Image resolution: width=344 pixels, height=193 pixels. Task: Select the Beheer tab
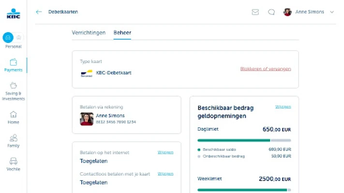pyautogui.click(x=122, y=33)
